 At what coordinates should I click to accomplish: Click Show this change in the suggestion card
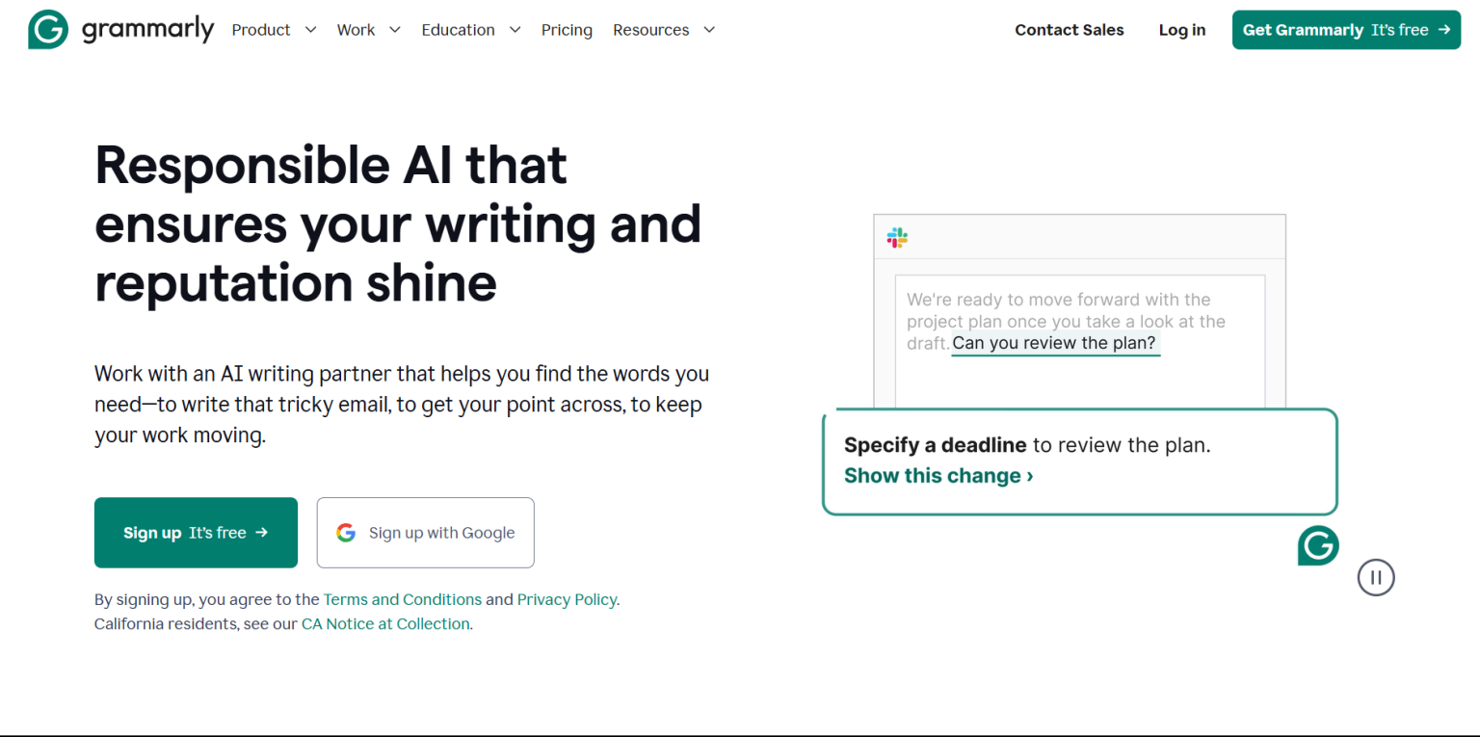[x=932, y=475]
